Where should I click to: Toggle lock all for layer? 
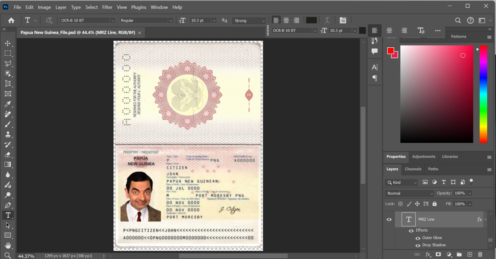click(x=434, y=204)
